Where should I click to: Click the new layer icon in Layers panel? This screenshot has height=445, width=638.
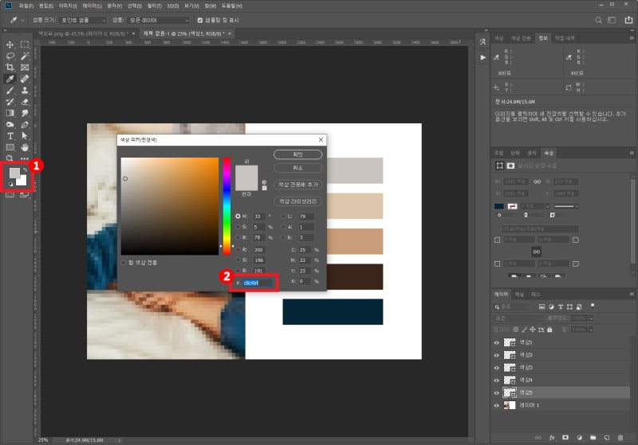coord(607,438)
